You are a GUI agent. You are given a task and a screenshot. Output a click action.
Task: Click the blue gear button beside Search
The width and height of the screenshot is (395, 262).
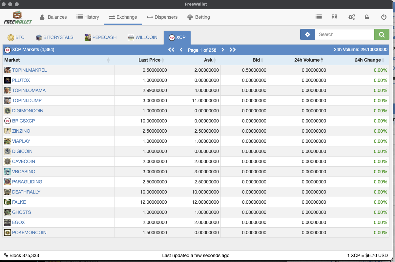click(307, 34)
